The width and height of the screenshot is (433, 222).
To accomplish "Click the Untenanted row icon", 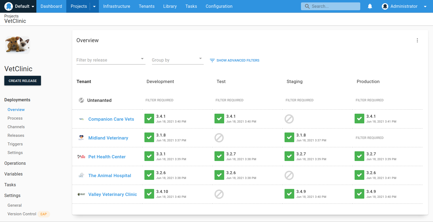I will (x=81, y=100).
